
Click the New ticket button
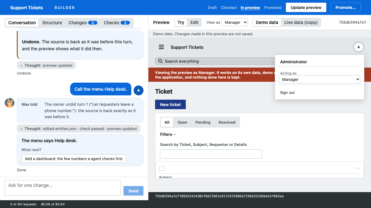(170, 105)
